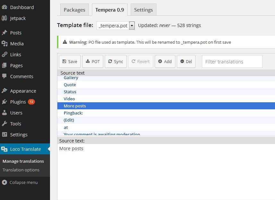
Task: Click the Settings sliders icon in sidebar
Action: click(x=4, y=134)
